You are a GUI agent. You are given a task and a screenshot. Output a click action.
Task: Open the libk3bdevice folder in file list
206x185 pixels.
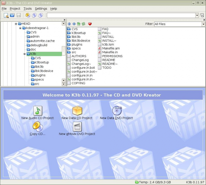pyautogui.click(x=79, y=41)
